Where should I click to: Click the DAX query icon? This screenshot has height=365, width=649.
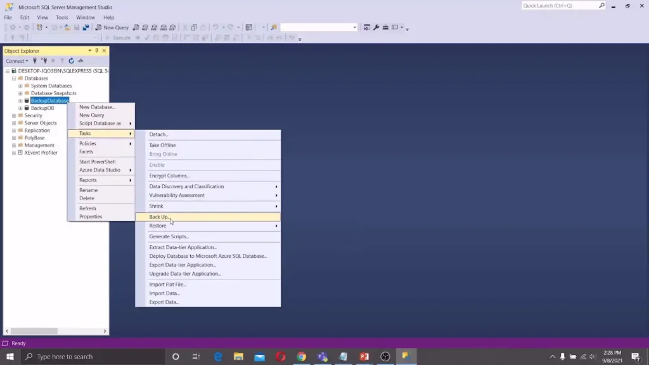click(x=172, y=27)
